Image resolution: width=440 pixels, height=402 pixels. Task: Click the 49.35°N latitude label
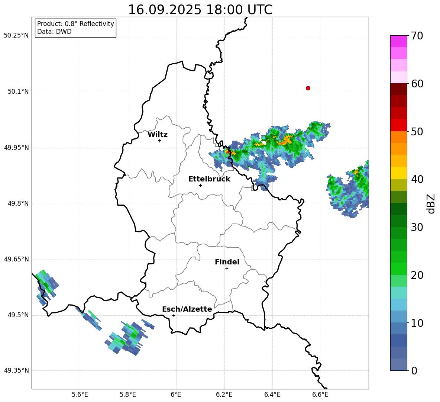[x=16, y=370]
